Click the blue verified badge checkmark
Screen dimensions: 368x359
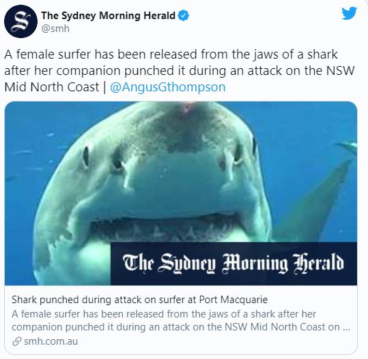pyautogui.click(x=184, y=16)
